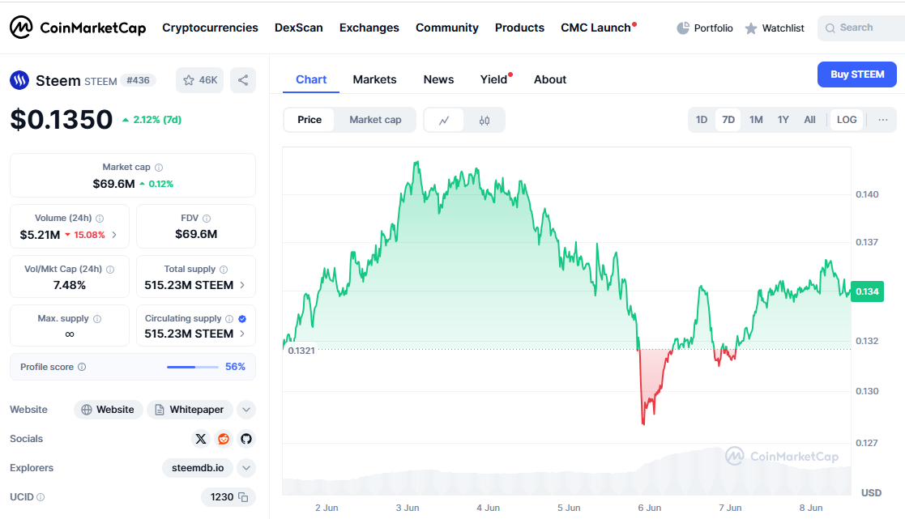This screenshot has height=519, width=905.
Task: Show Vol/Mkt Cap info icon
Action: tap(110, 270)
